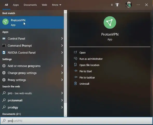
Task: Click the rewards points count 0
Action: click(x=112, y=5)
